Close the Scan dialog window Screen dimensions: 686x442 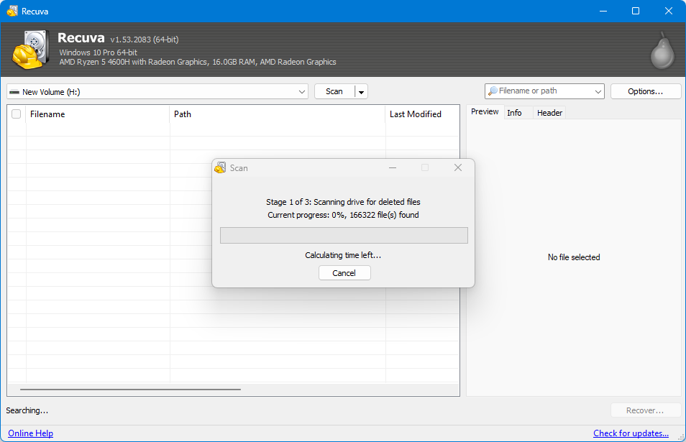click(457, 168)
